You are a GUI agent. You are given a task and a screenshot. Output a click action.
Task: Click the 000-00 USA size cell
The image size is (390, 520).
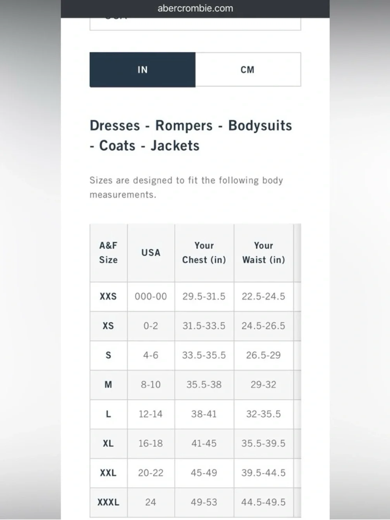151,296
